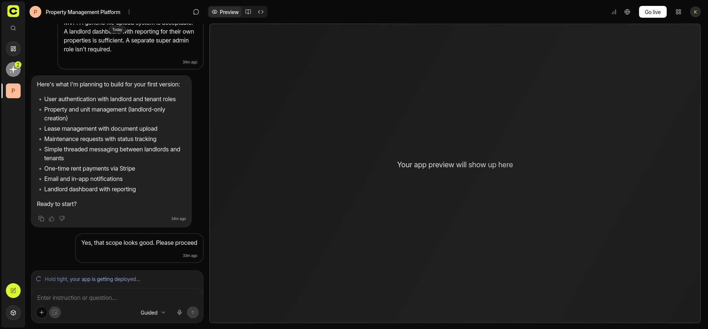Click 'Yes, that scope looks good' message
This screenshot has height=329, width=708.
[139, 243]
